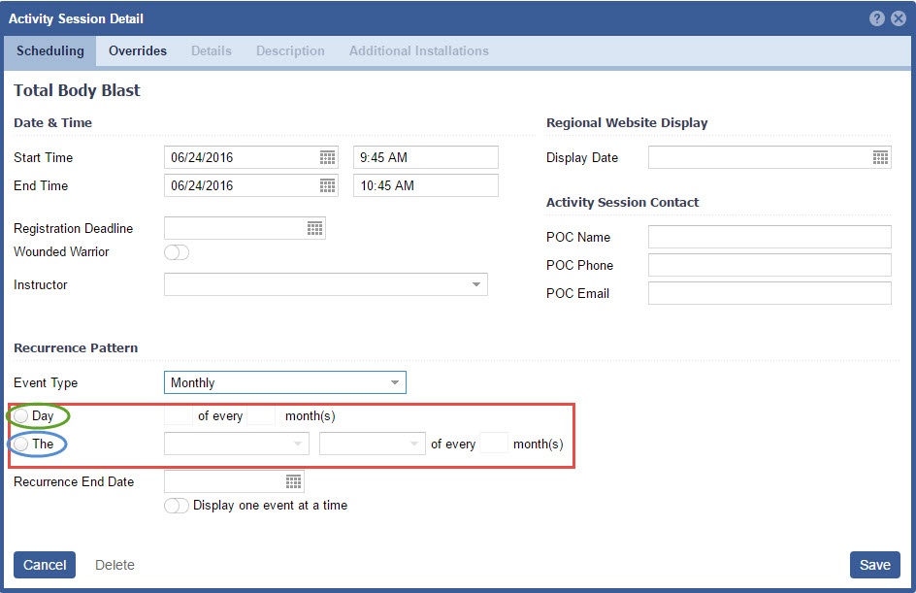Select the Scheduling tab
The width and height of the screenshot is (916, 593).
50,50
